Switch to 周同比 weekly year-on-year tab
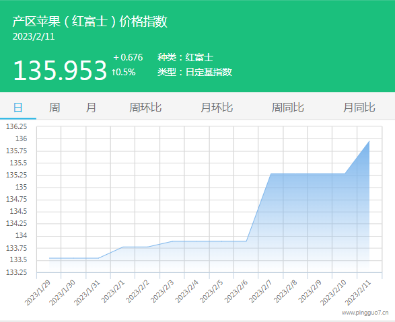 (x=288, y=108)
